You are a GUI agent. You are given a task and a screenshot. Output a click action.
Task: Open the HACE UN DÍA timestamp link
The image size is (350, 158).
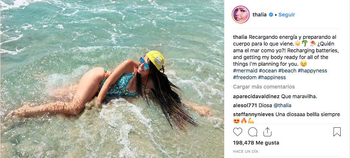[246, 152]
